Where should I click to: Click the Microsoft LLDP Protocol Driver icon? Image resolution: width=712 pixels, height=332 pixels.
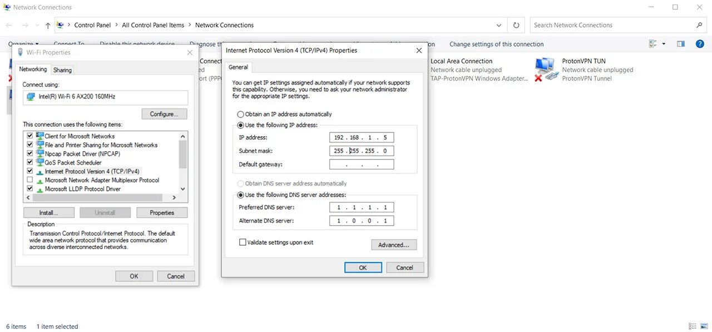tap(40, 189)
